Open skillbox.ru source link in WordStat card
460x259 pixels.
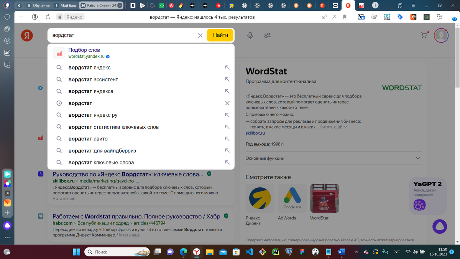point(255,133)
